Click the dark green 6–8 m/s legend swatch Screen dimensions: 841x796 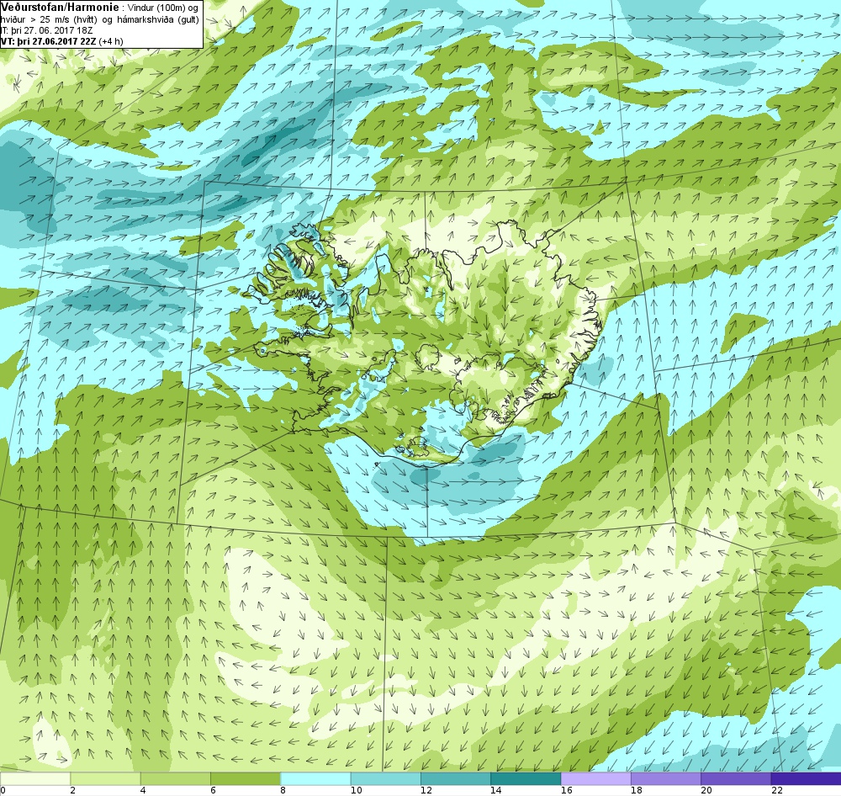(x=245, y=778)
